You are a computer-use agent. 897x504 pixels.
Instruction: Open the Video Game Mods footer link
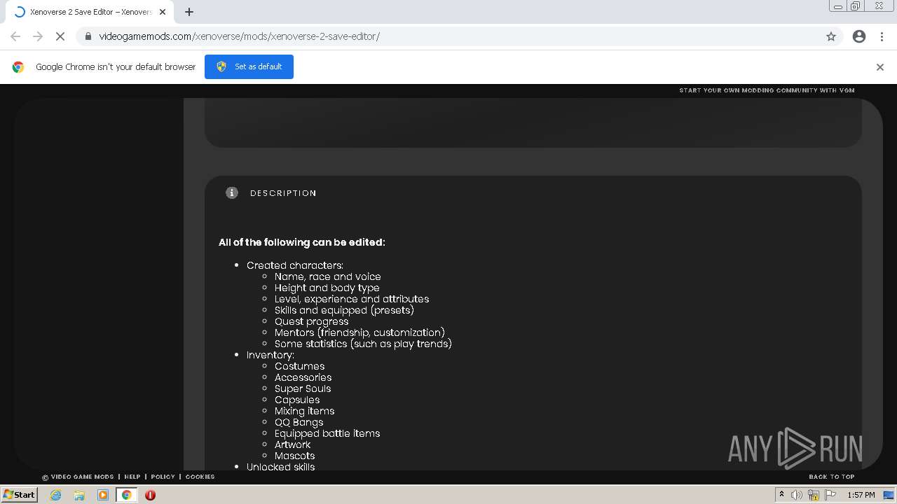[78, 477]
